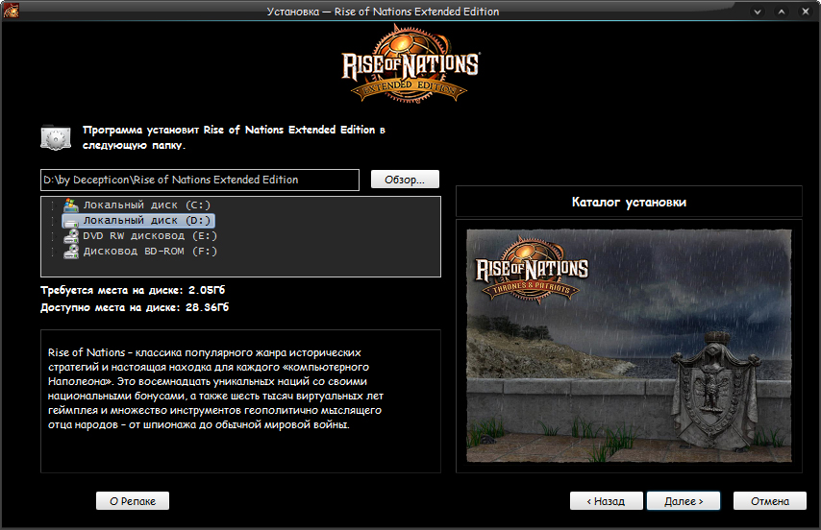821x530 pixels.
Task: Proceed with the Далее button
Action: click(x=683, y=501)
